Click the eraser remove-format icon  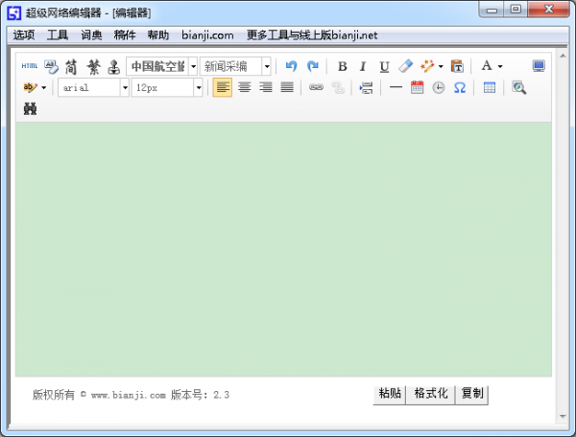(x=405, y=66)
